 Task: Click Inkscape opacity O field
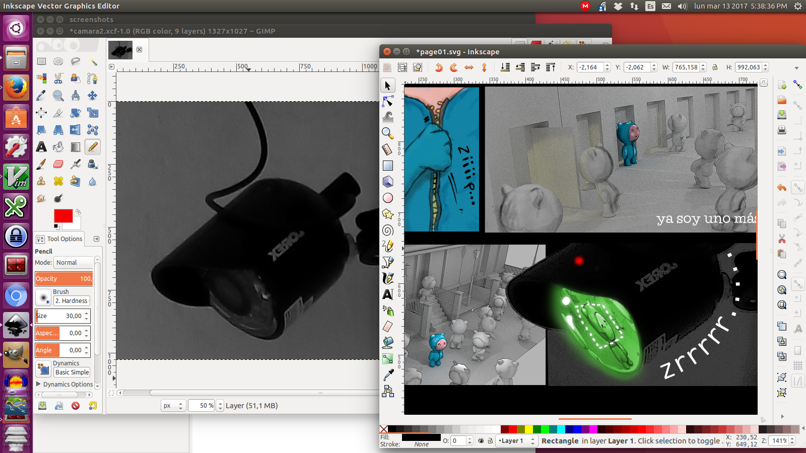coord(458,441)
